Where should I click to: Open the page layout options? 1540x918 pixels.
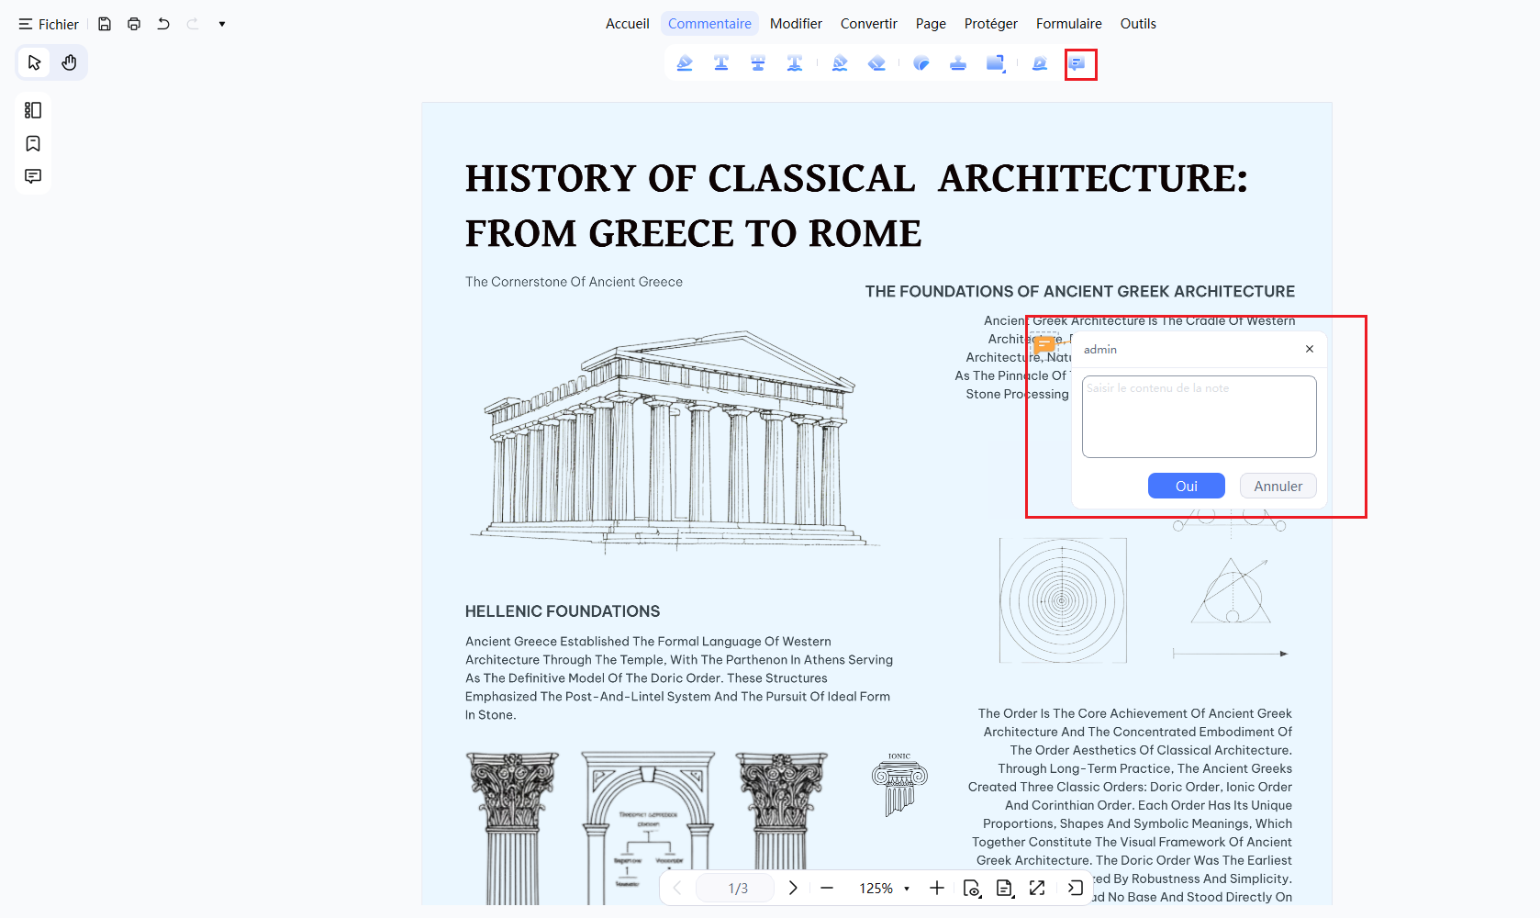pyautogui.click(x=1005, y=888)
